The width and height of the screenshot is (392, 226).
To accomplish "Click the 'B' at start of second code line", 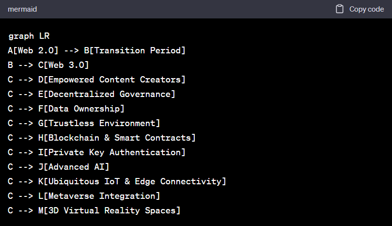I will click(11, 65).
